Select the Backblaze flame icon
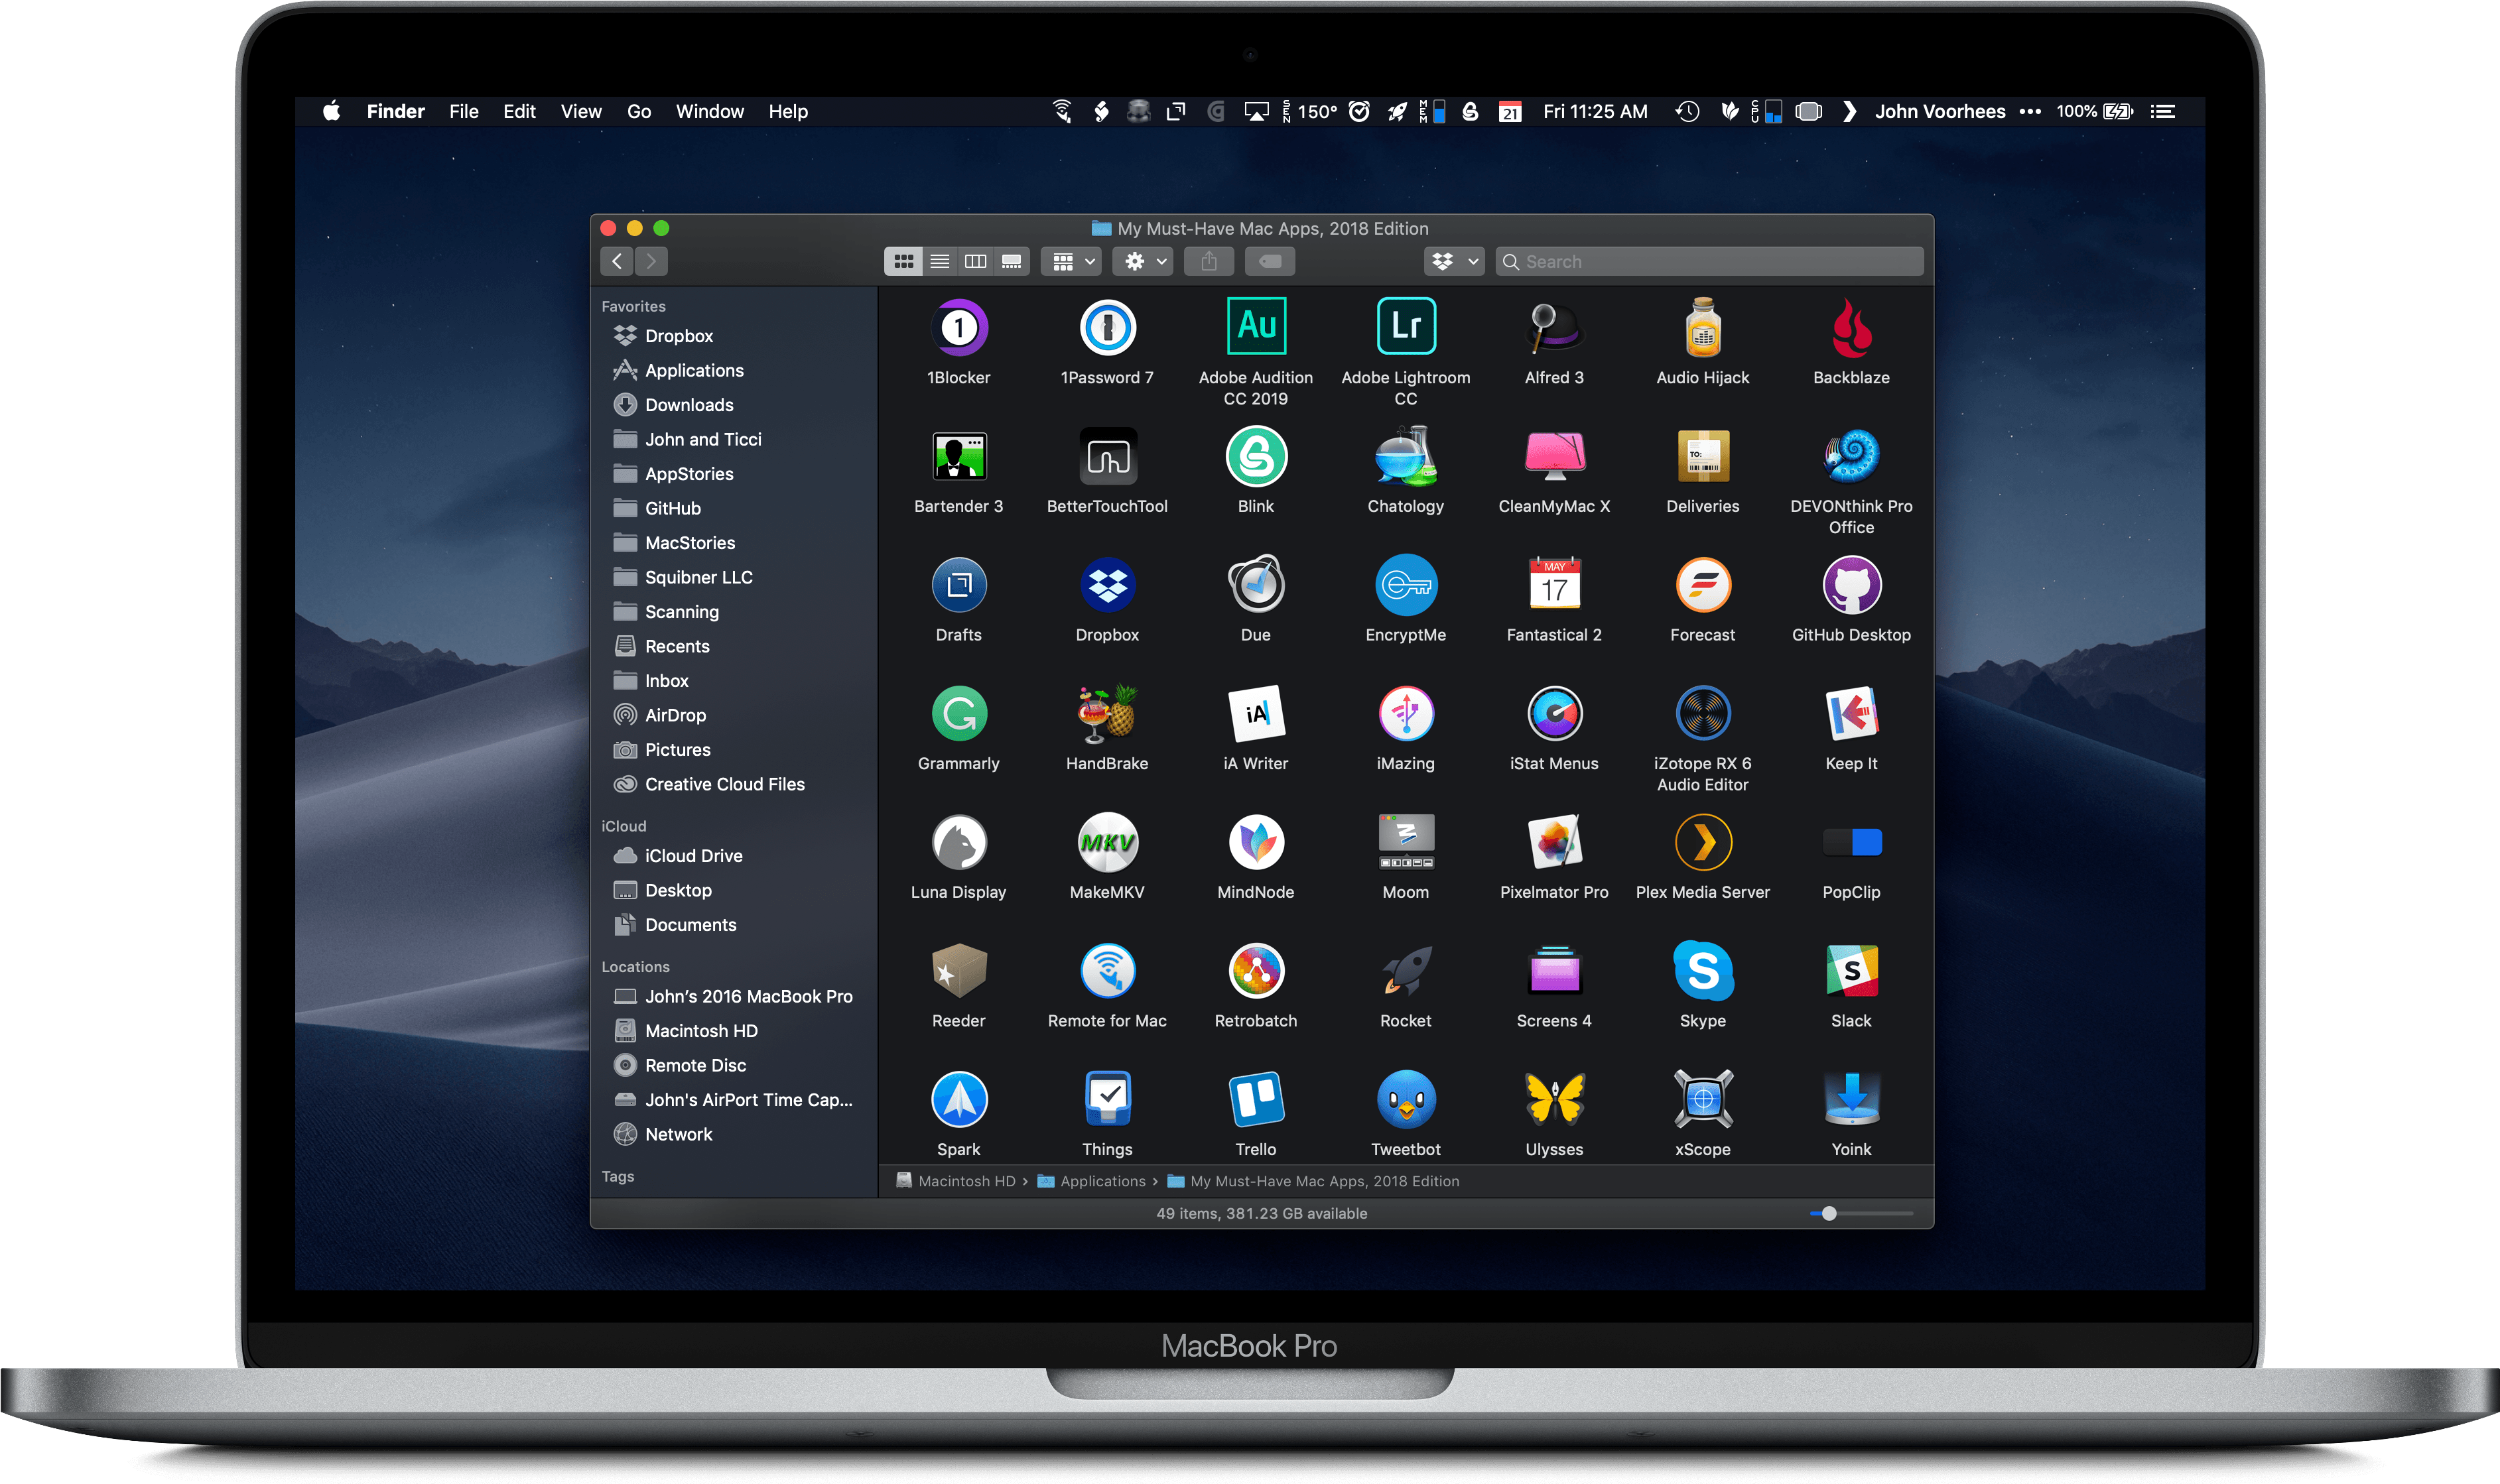The width and height of the screenshot is (2500, 1484). (x=1851, y=327)
